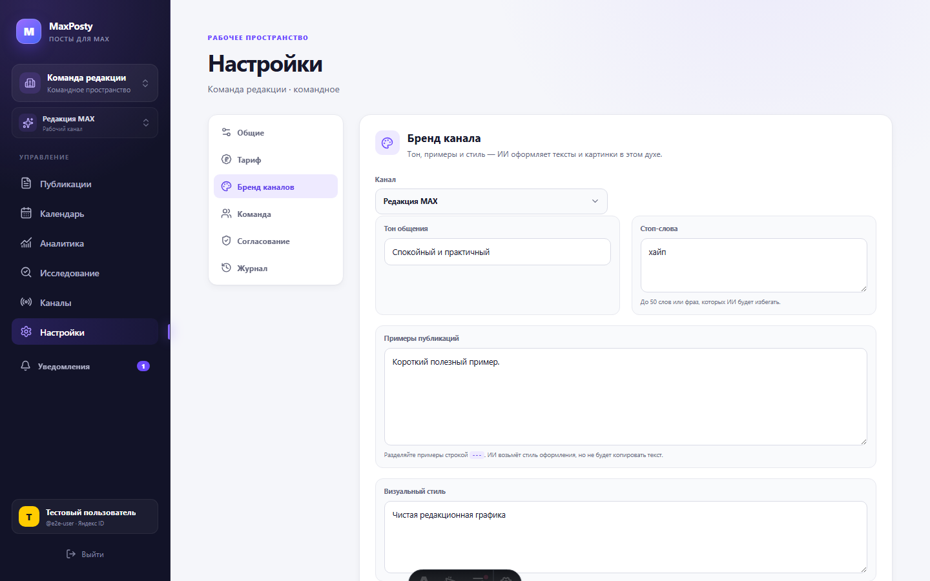Click the РАБОЧЕЕ ПРОСТРАНСТВО label
The height and width of the screenshot is (581, 930).
[x=258, y=37]
